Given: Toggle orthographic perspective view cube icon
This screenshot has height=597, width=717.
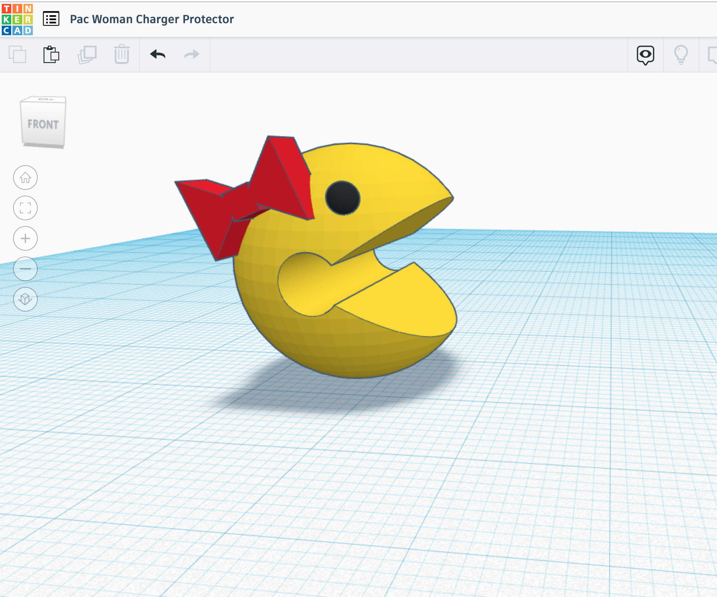Looking at the screenshot, I should 25,299.
